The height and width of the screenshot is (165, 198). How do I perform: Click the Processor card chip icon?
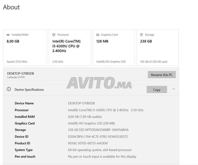tap(54, 35)
